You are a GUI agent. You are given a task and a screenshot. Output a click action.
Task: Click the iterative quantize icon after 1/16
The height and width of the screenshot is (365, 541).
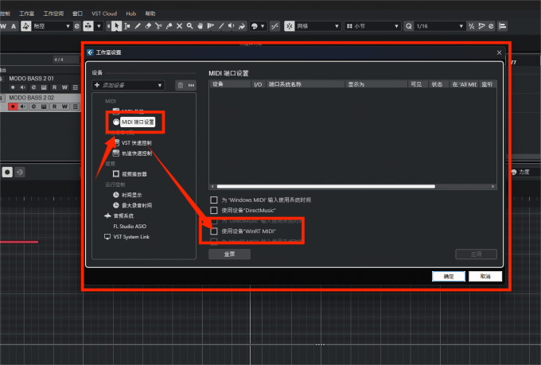472,26
